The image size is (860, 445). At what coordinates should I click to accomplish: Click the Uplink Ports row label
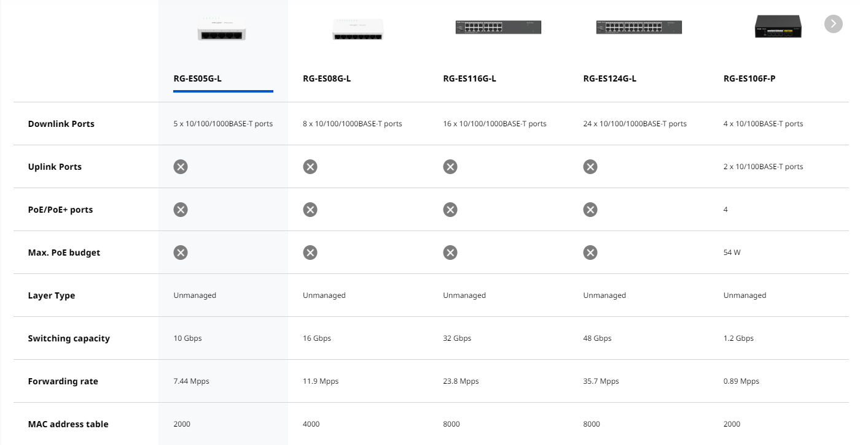55,167
